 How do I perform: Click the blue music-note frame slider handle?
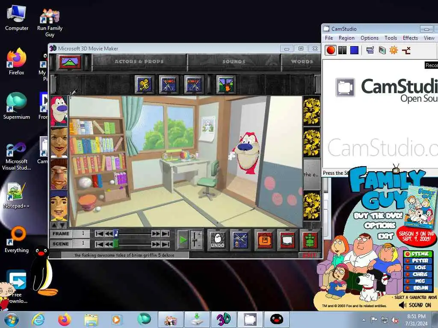coord(116,234)
